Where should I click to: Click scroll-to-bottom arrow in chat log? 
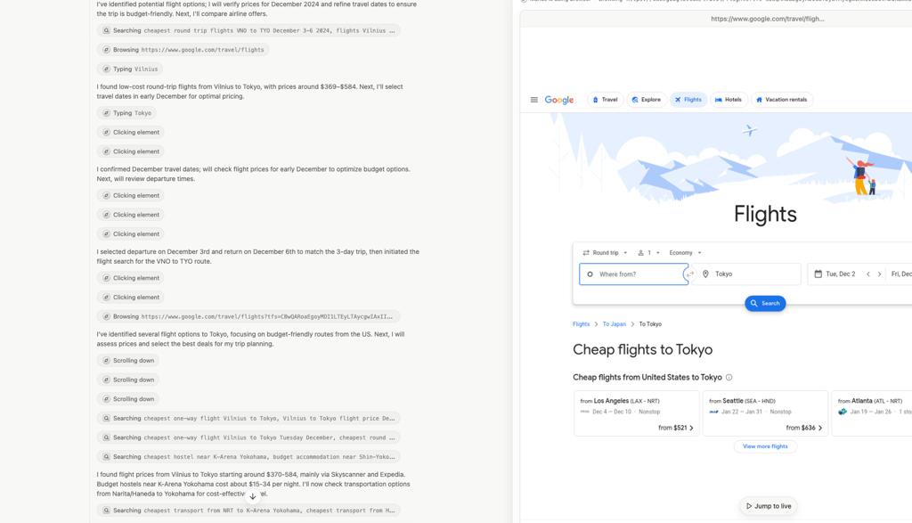point(252,497)
